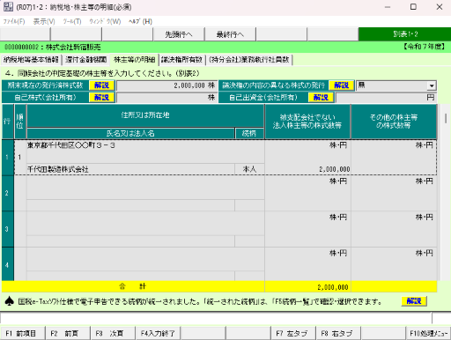Screen dimensions: 451x340
Task: Click the 発行済株式数 field showing 2,000,000 株
Action: (x=166, y=85)
